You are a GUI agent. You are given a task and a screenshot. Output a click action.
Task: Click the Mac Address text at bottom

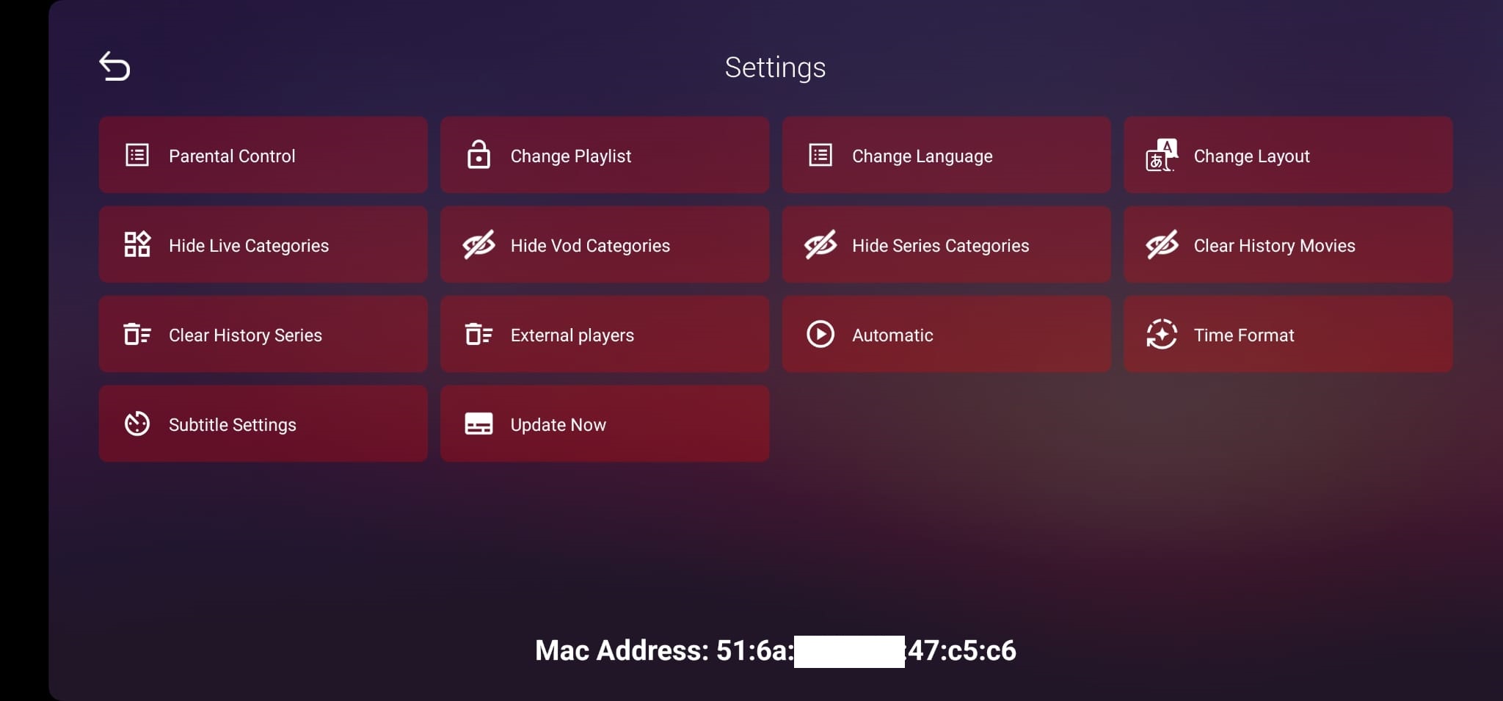776,650
